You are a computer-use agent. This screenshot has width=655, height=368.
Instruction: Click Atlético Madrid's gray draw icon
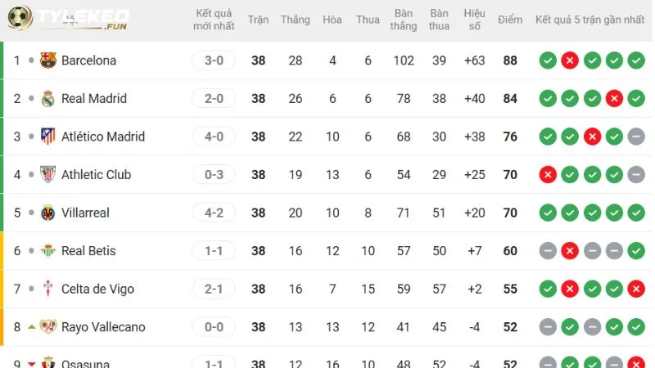(x=636, y=137)
